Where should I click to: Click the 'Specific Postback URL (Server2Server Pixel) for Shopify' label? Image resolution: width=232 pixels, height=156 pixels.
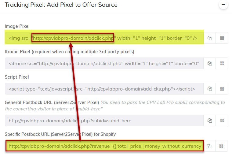pos(60,134)
